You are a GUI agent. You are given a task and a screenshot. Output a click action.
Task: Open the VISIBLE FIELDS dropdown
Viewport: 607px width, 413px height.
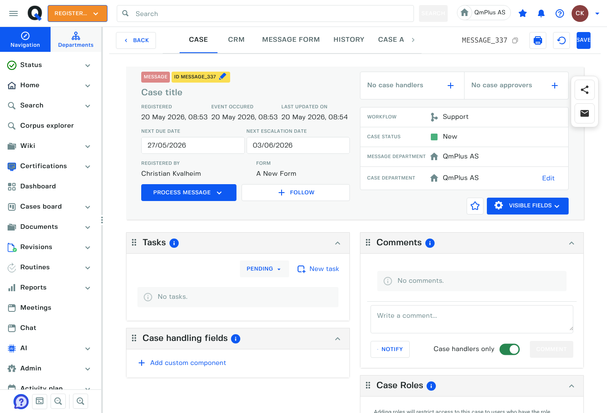coord(528,206)
